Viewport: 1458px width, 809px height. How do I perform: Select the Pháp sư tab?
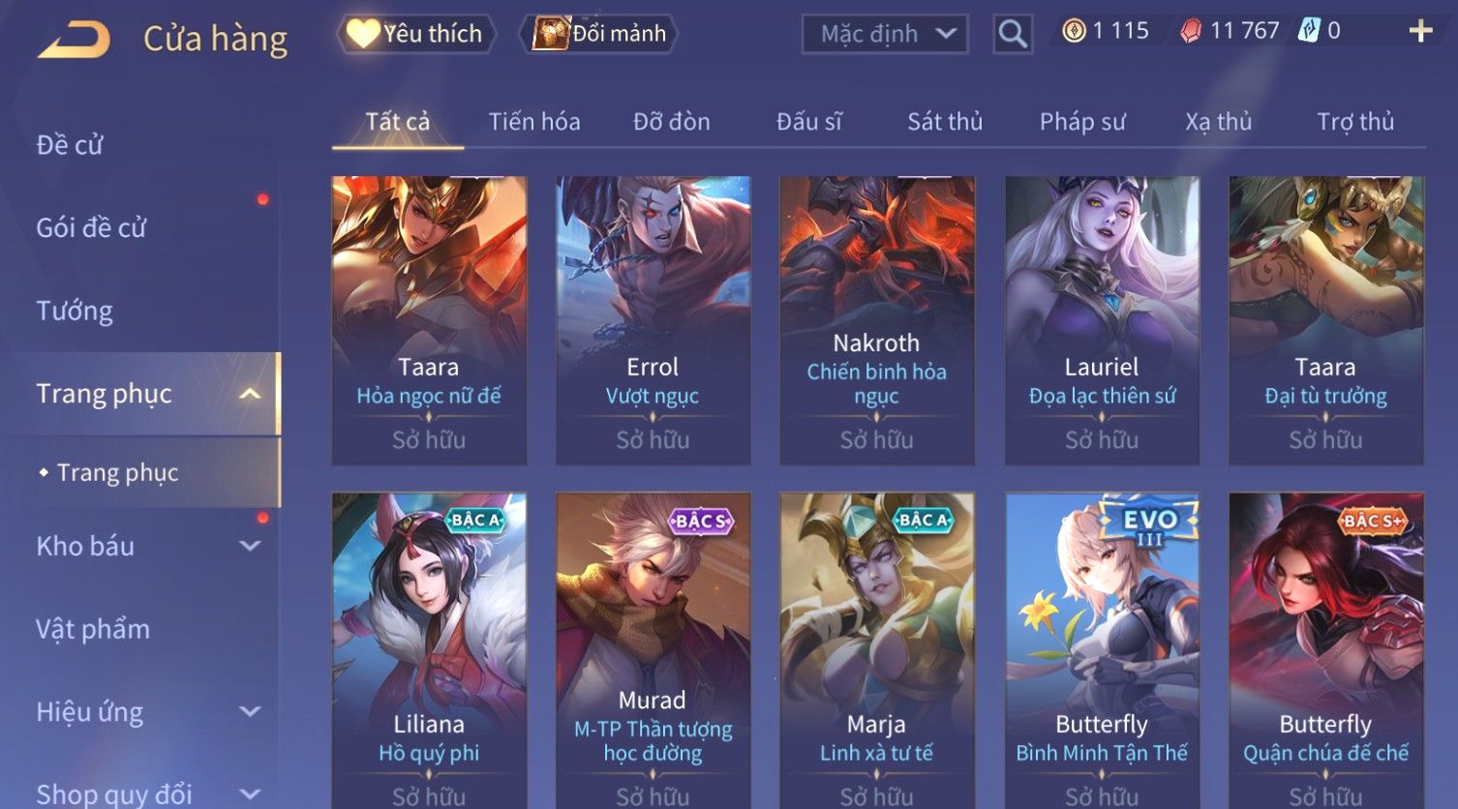1082,122
